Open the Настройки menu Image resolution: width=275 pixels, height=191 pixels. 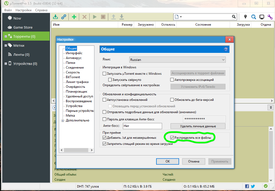point(23,10)
